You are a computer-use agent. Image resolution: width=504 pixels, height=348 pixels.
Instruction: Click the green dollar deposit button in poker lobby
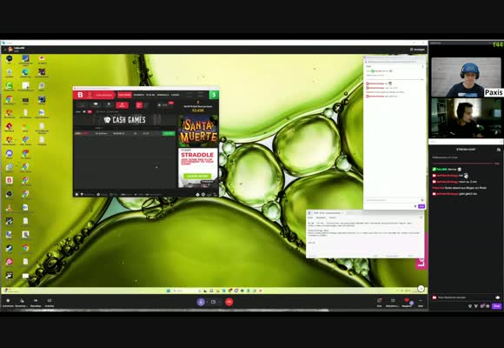(214, 95)
